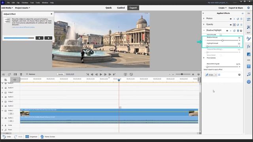
Task: Click the fast forward playback button
Action: coord(110,75)
